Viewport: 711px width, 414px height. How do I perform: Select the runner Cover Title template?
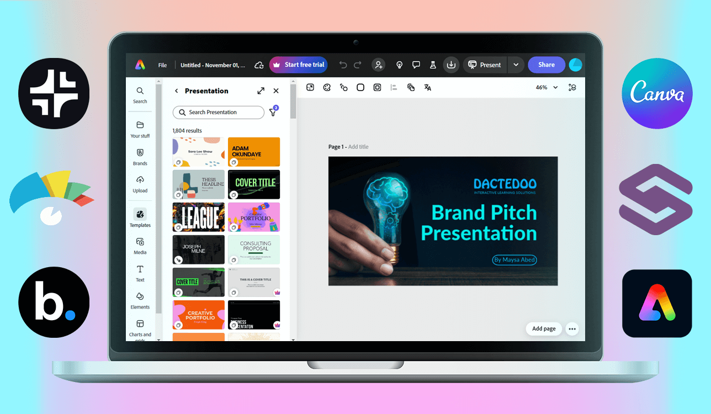(x=199, y=282)
